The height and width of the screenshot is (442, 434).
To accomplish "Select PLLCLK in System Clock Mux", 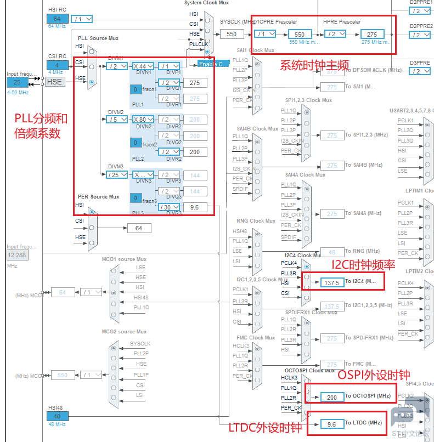I will pos(207,52).
